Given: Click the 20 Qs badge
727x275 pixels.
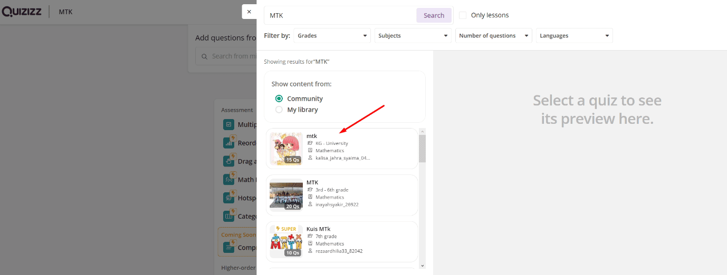Looking at the screenshot, I should 293,206.
